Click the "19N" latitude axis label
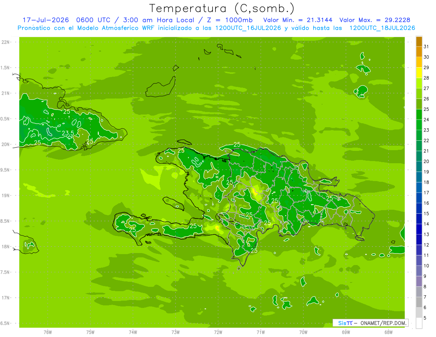Screen dimensions: 436x337 pyautogui.click(x=6, y=196)
